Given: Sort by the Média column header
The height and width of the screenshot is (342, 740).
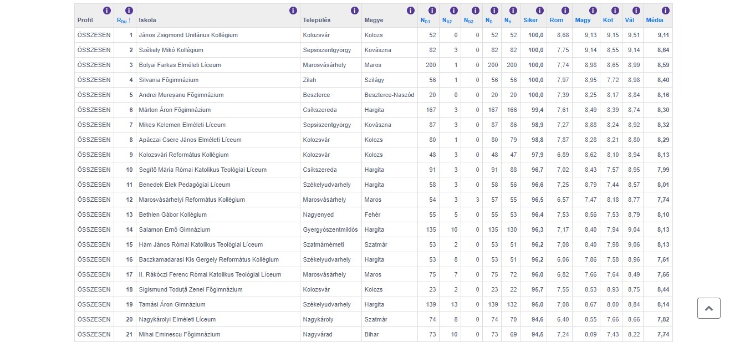Looking at the screenshot, I should click(x=655, y=21).
